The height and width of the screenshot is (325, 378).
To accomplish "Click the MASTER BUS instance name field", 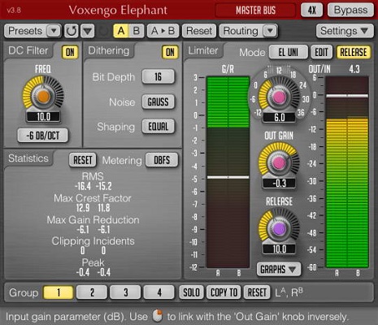I will (255, 11).
